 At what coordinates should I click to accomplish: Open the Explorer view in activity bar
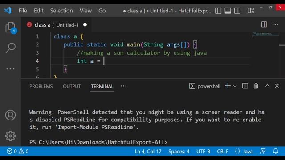point(11,28)
